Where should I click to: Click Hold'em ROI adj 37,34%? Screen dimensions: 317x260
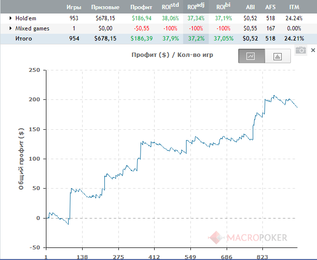196,18
